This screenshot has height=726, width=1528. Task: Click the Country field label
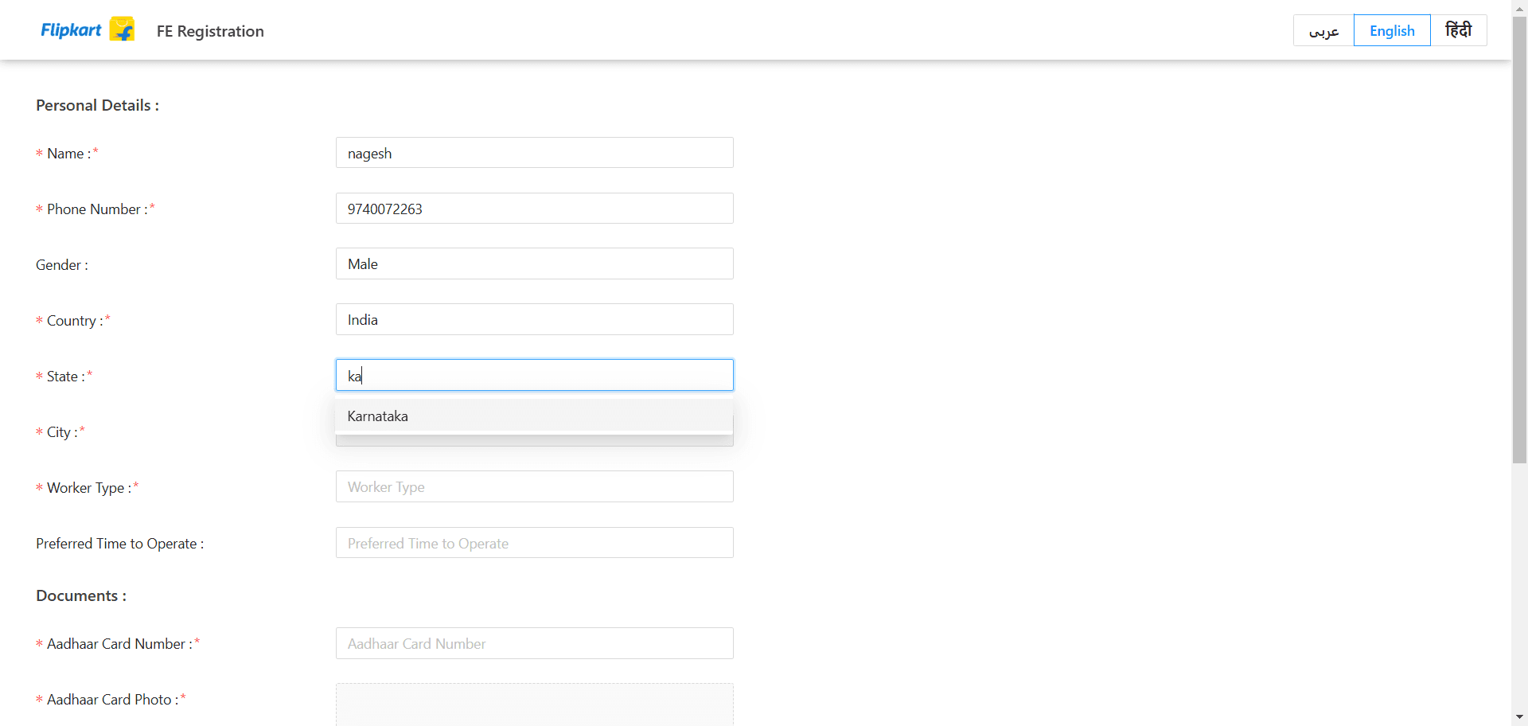click(73, 320)
